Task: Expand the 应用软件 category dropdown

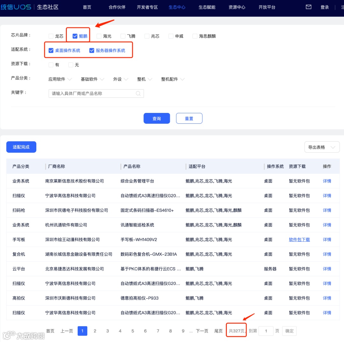Action: point(60,79)
